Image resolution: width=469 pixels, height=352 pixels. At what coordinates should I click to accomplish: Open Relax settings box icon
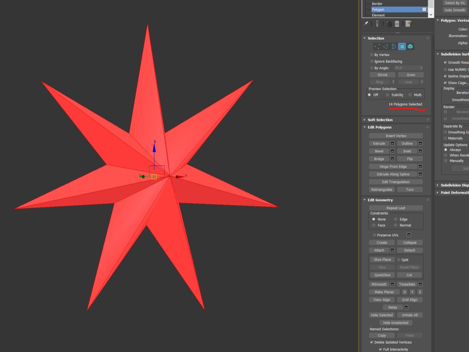[x=406, y=308]
